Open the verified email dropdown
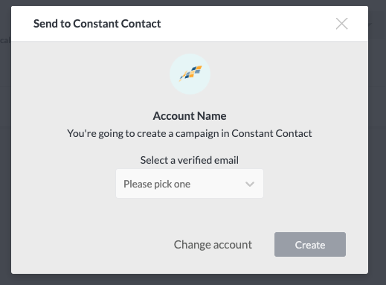The height and width of the screenshot is (285, 386). click(190, 184)
